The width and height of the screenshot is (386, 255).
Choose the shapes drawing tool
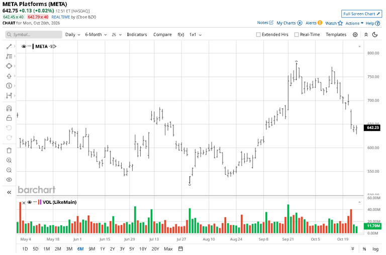pyautogui.click(x=9, y=66)
